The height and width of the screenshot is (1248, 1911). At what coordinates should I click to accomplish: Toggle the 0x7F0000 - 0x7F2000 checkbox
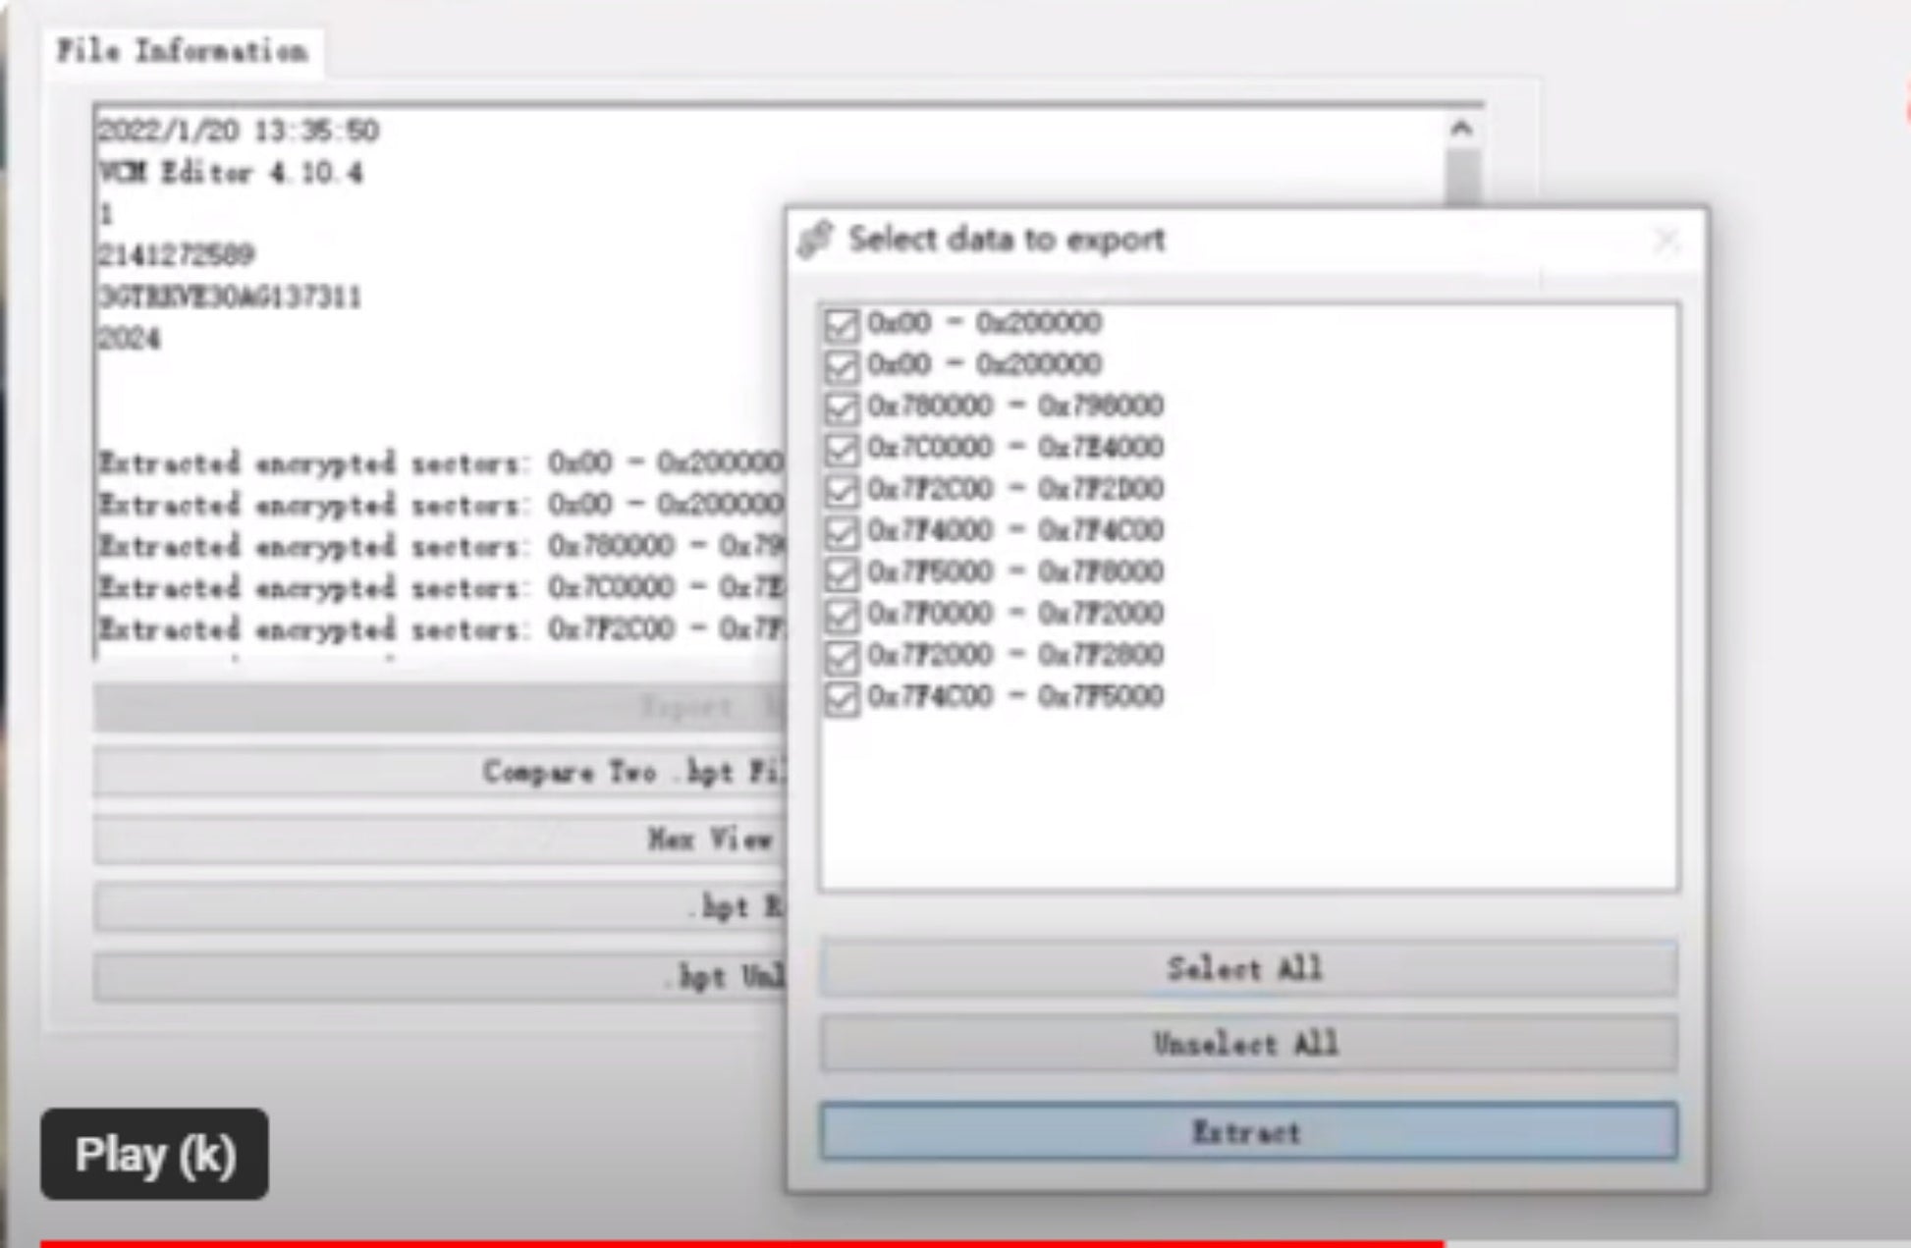point(841,616)
